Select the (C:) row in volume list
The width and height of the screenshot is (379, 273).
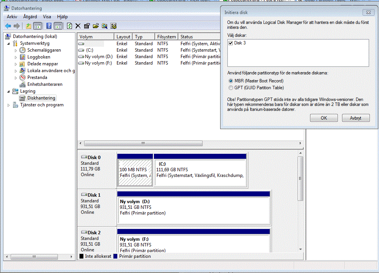(x=149, y=50)
